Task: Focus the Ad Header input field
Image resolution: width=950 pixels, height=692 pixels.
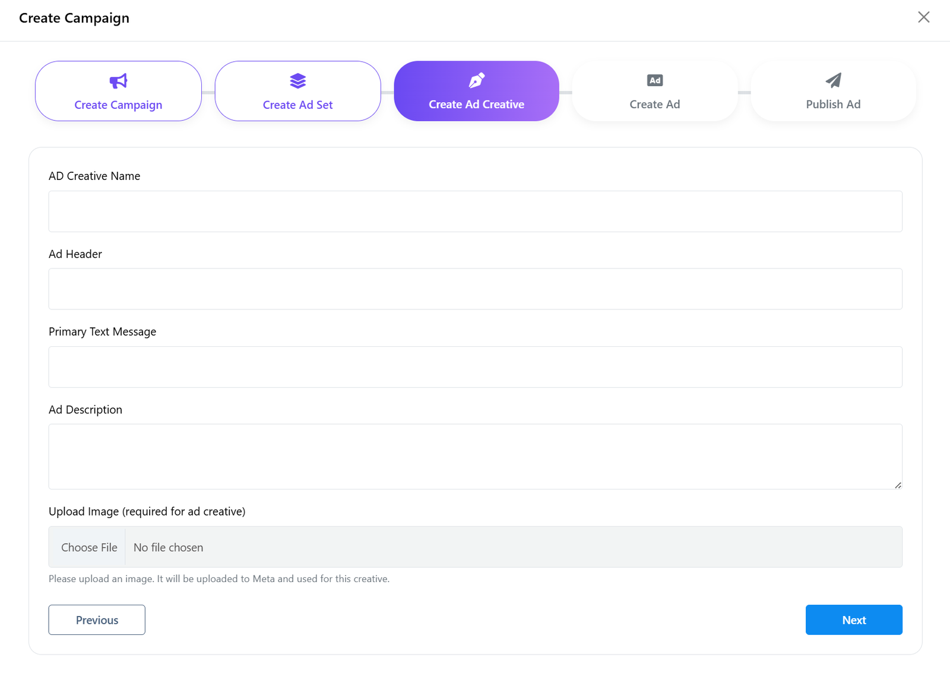Action: pos(476,289)
